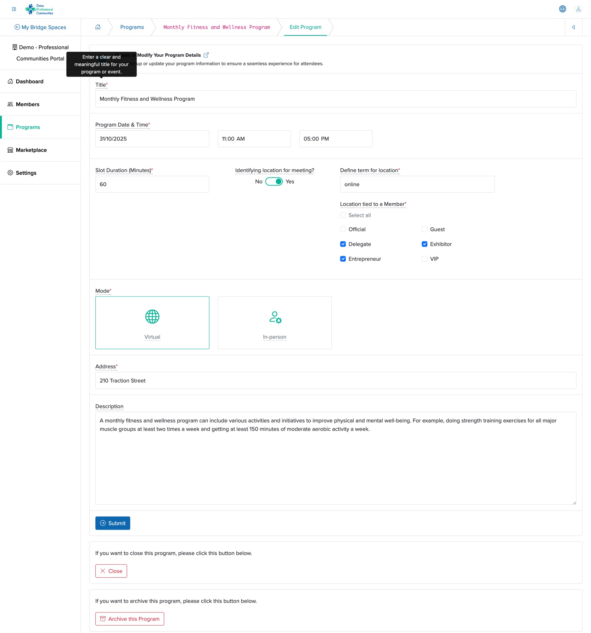
Task: Open the program date field 31/10/2025
Action: (152, 139)
